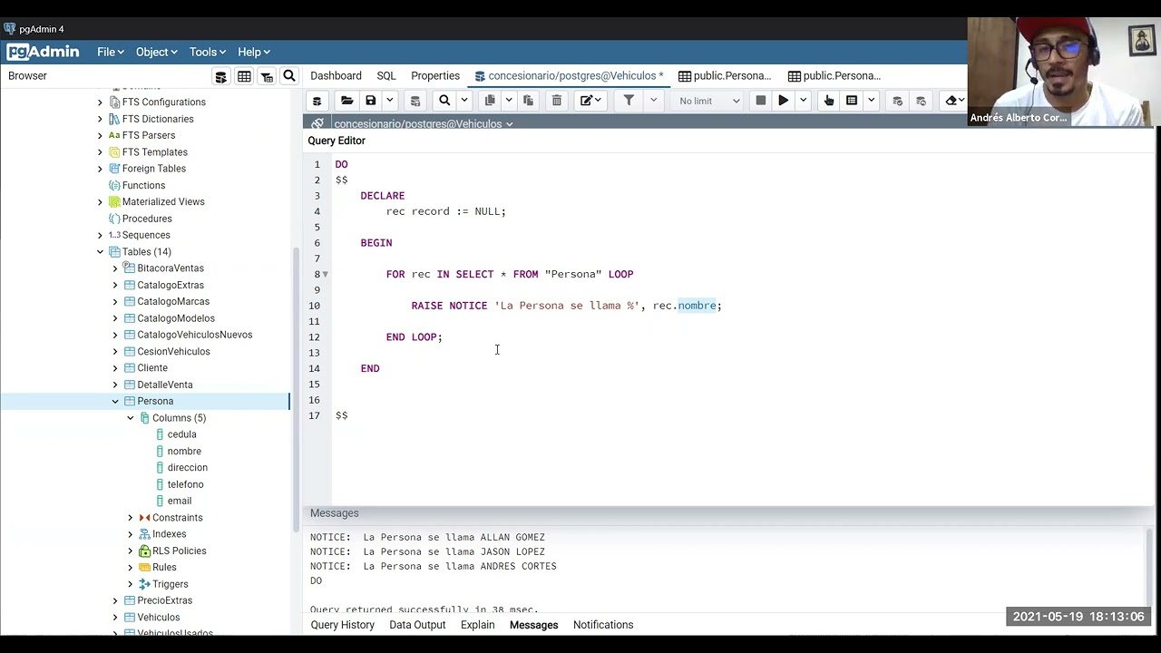The height and width of the screenshot is (653, 1161).
Task: Open the Tools menu
Action: (208, 52)
